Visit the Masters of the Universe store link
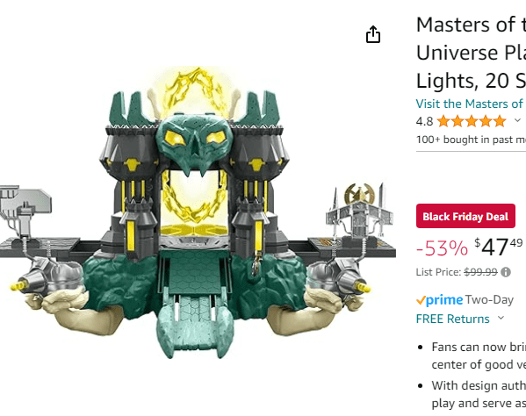The image size is (526, 416). 471,104
